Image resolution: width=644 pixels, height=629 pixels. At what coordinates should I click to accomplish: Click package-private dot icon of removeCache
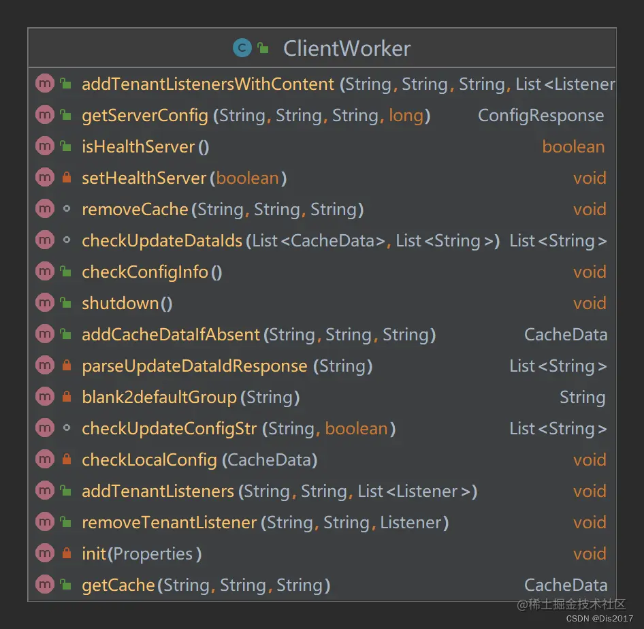[67, 209]
